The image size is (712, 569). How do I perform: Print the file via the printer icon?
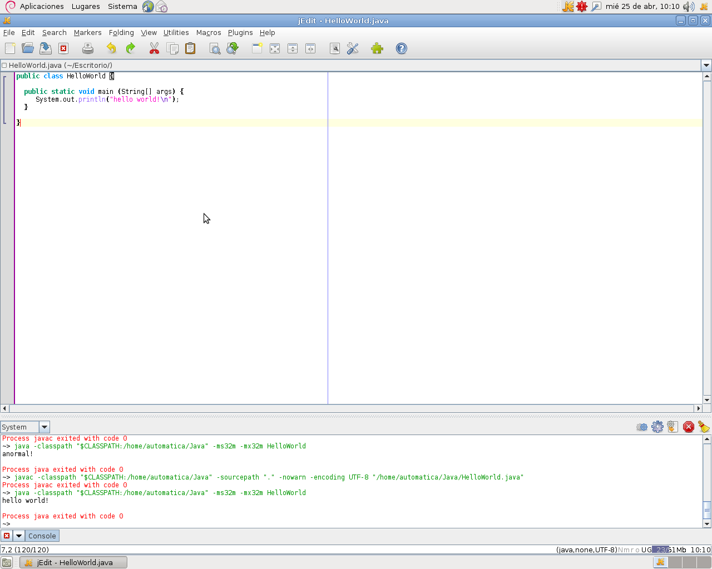[88, 48]
